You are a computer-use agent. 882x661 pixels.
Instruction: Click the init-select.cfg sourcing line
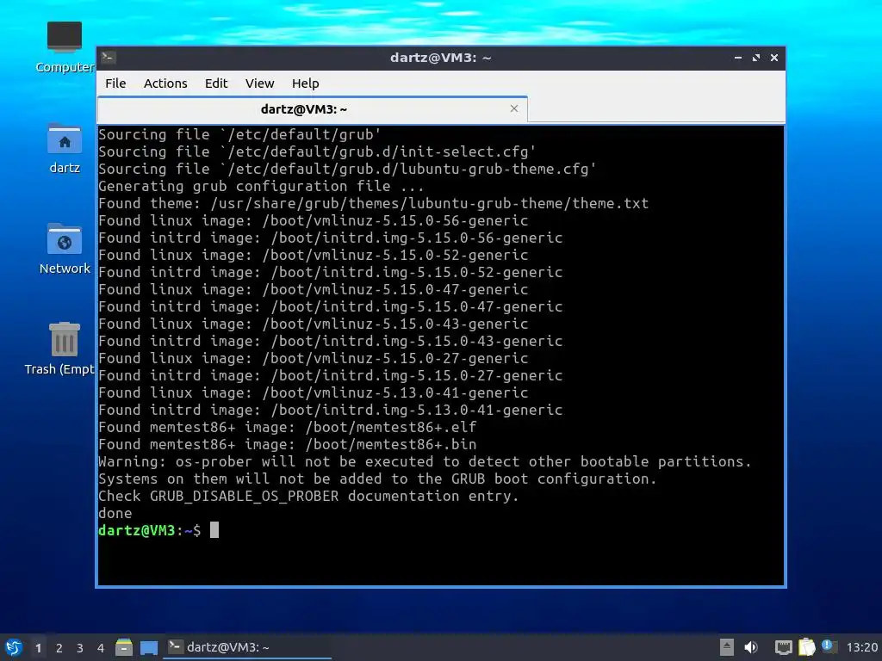[317, 151]
